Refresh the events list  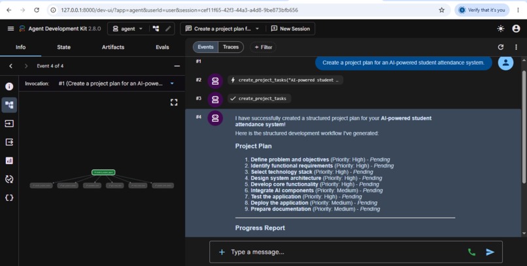click(x=500, y=47)
